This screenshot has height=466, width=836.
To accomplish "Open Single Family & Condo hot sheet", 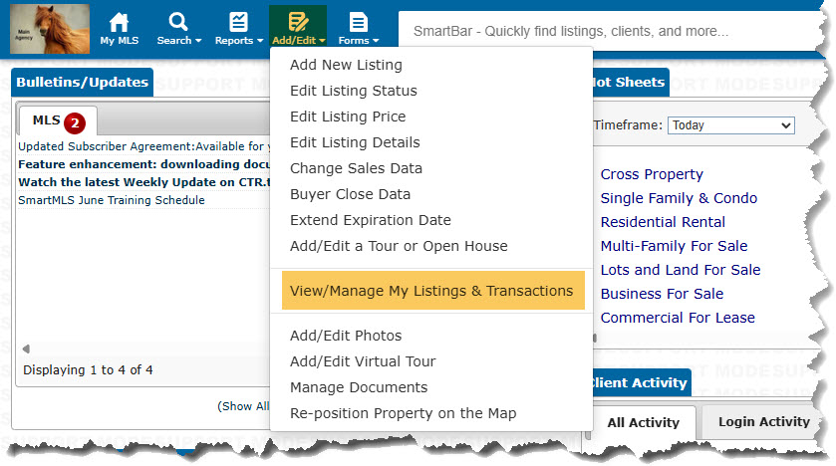I will (x=679, y=198).
